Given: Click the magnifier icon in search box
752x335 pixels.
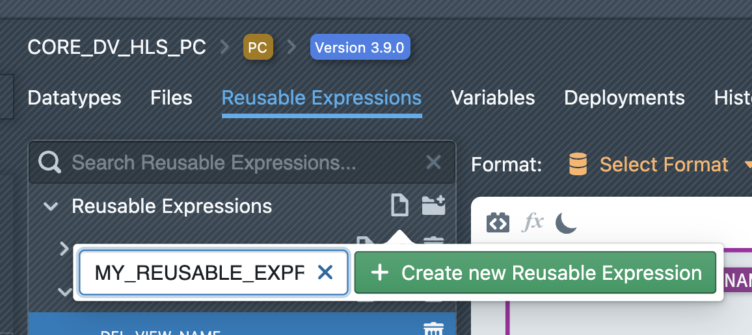Looking at the screenshot, I should click(50, 162).
